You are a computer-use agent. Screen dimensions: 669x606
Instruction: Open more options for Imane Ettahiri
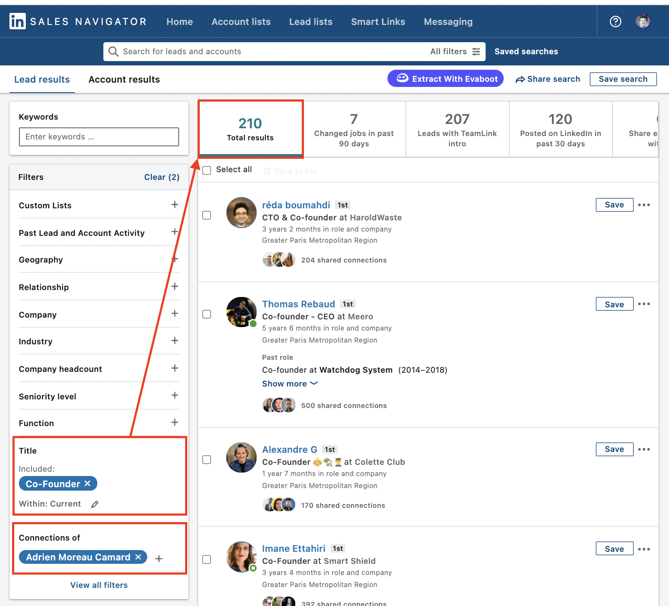click(644, 549)
